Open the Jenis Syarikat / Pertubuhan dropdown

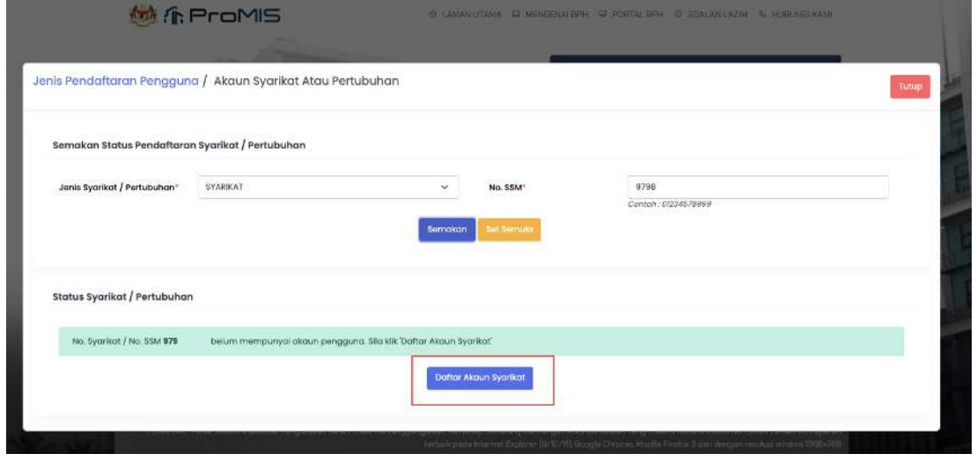coord(327,187)
